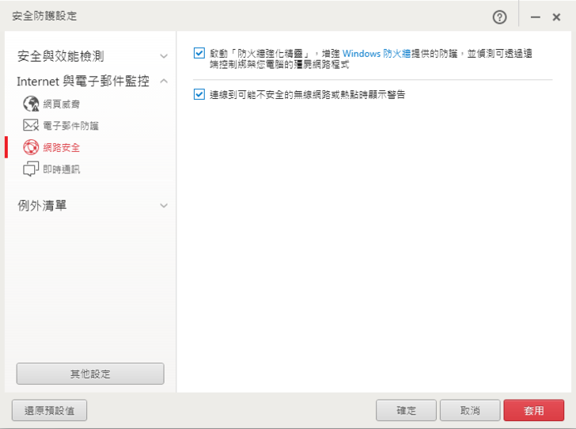The image size is (576, 429).
Task: Close the 安全防護設定 window
Action: pyautogui.click(x=556, y=17)
